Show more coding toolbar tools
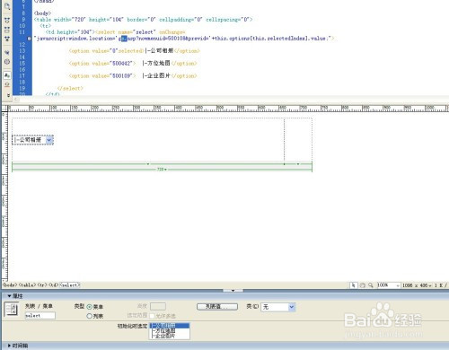 pyautogui.click(x=8, y=95)
